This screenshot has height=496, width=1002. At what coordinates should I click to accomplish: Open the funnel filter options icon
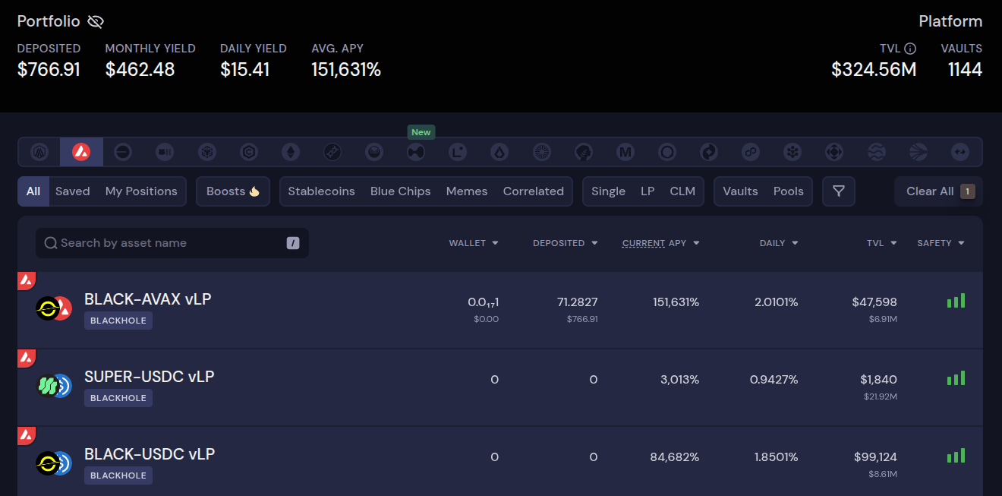[839, 191]
